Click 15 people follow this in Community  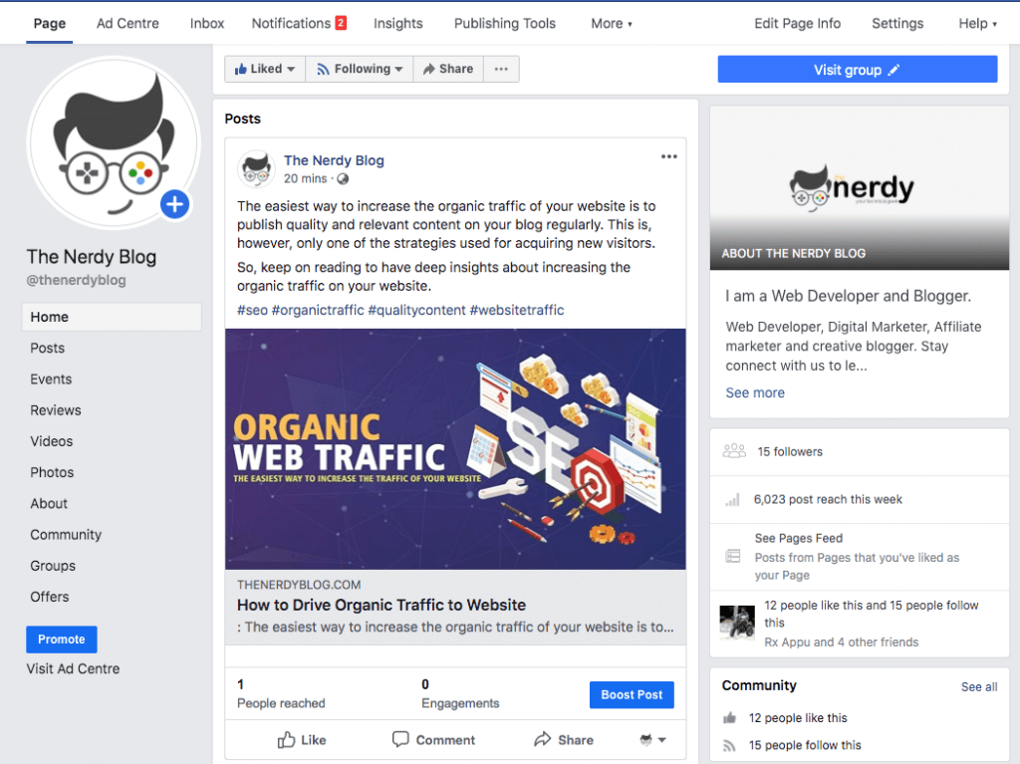805,746
